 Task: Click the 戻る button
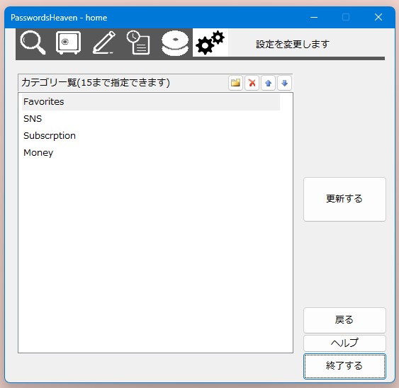pyautogui.click(x=344, y=320)
